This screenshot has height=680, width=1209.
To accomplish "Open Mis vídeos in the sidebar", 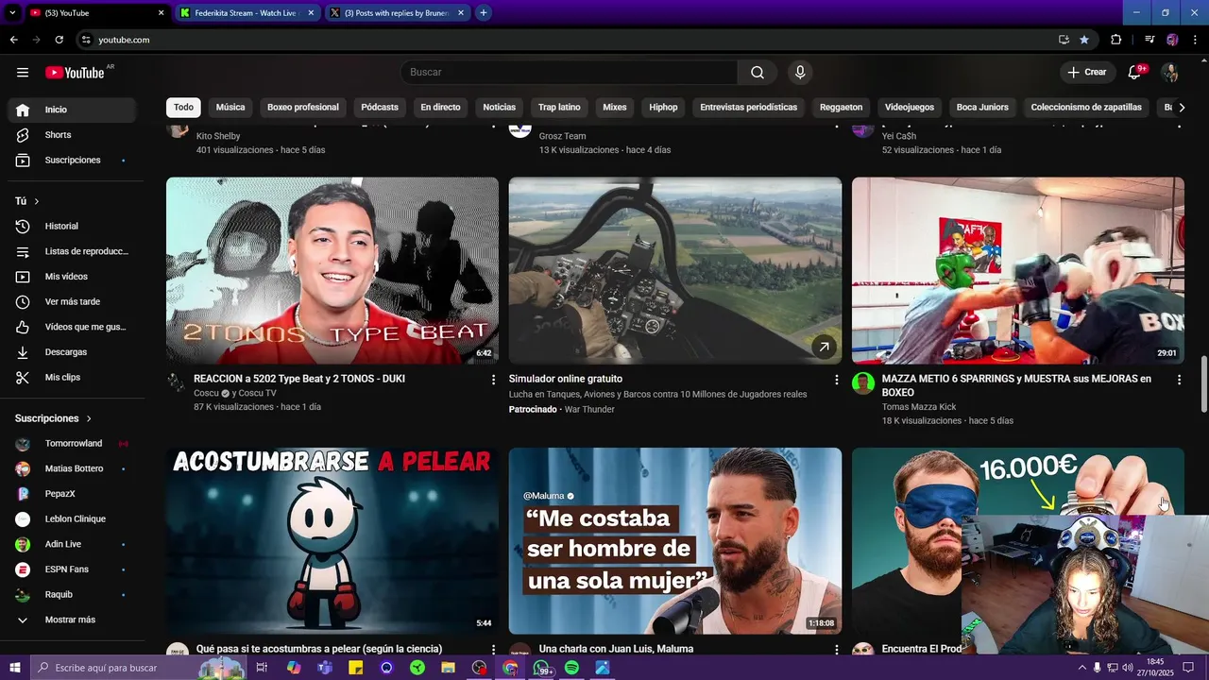I will (72, 277).
